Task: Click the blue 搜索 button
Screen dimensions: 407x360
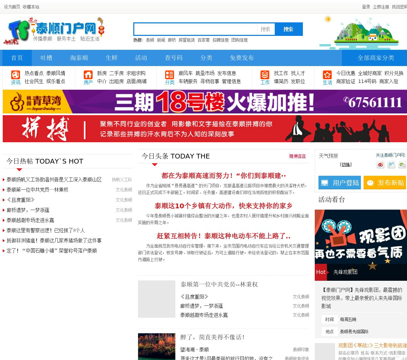Action: [288, 29]
